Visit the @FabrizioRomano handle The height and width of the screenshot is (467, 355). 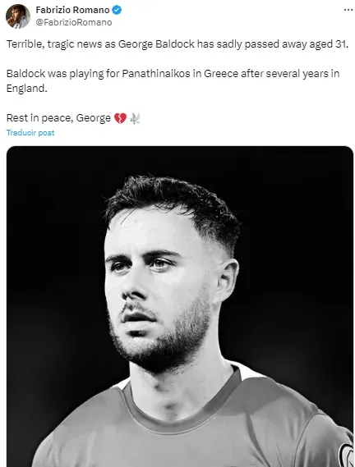point(74,23)
